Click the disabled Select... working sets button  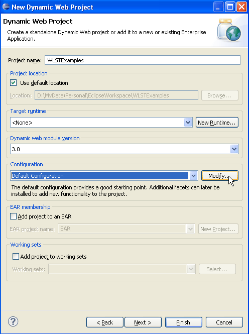click(217, 269)
